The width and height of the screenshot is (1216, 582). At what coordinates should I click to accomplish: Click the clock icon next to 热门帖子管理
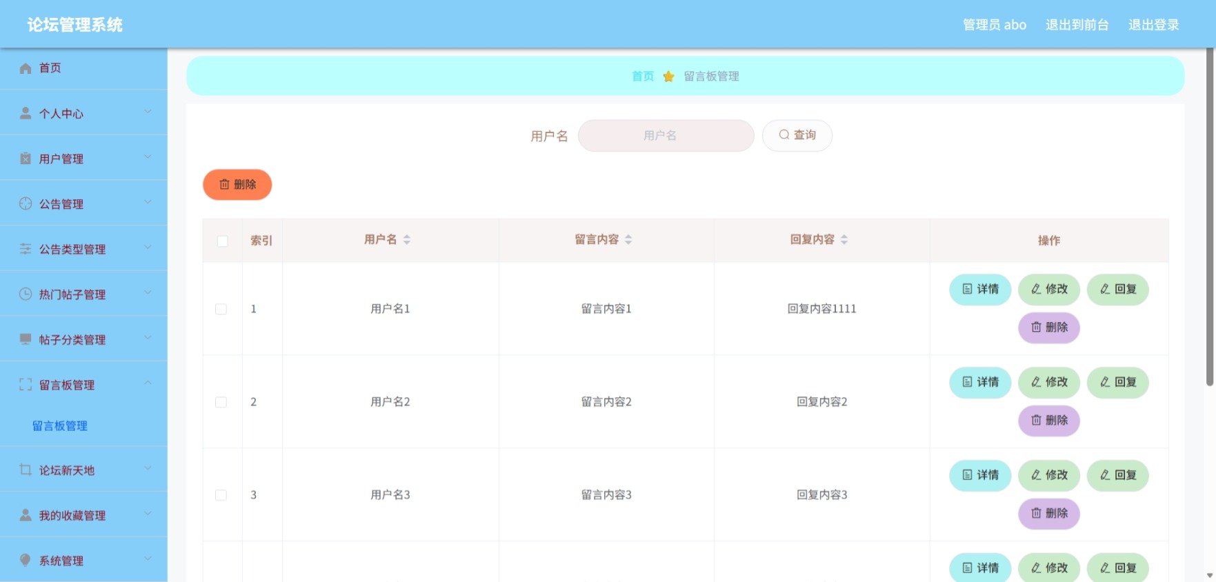[x=26, y=294]
